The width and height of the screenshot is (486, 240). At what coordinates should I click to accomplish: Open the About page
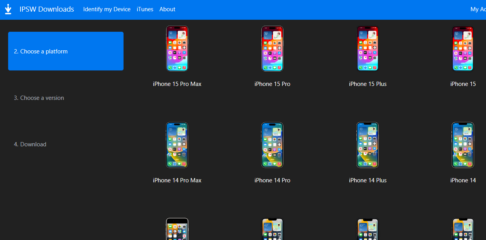[167, 9]
